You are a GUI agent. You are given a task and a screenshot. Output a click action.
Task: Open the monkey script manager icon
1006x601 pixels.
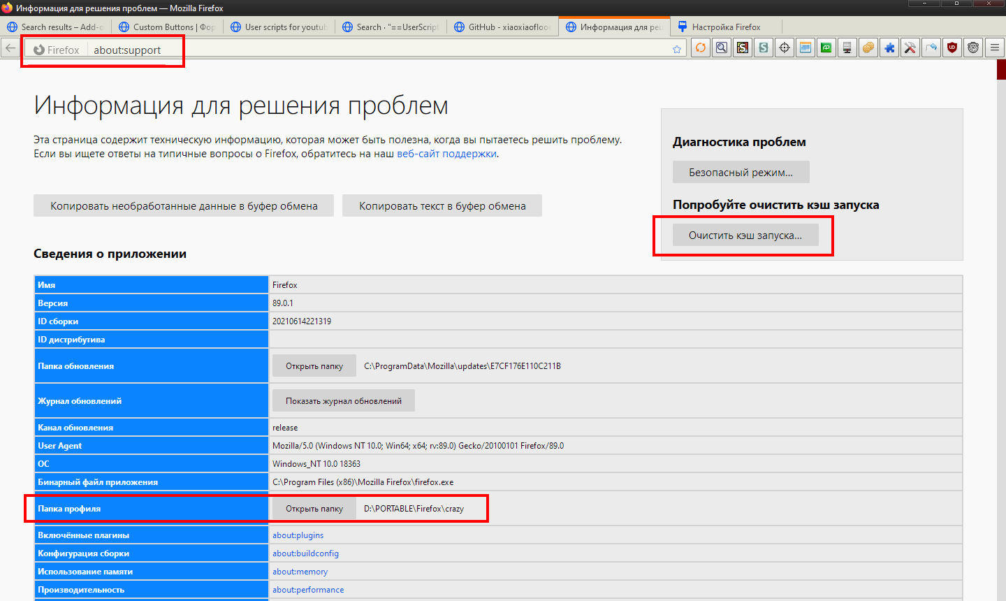coord(973,48)
